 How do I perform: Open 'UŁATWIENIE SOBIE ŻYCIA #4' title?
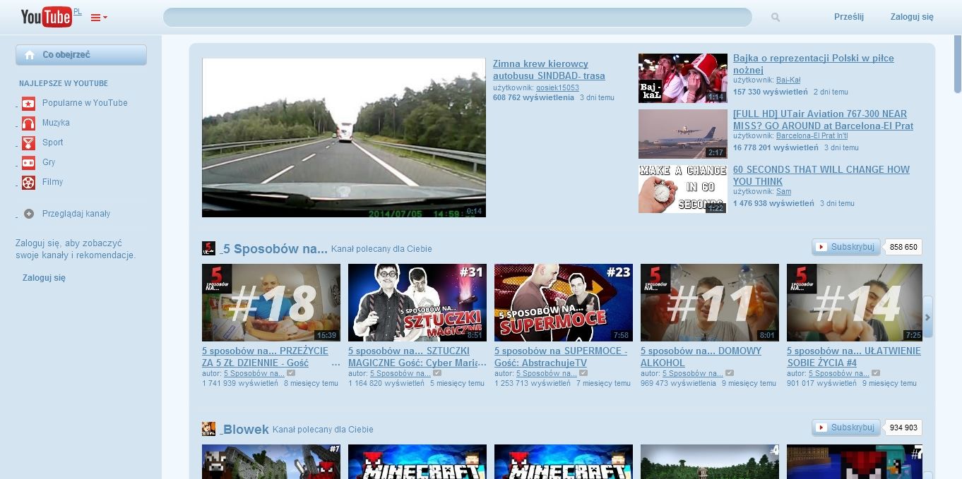854,357
